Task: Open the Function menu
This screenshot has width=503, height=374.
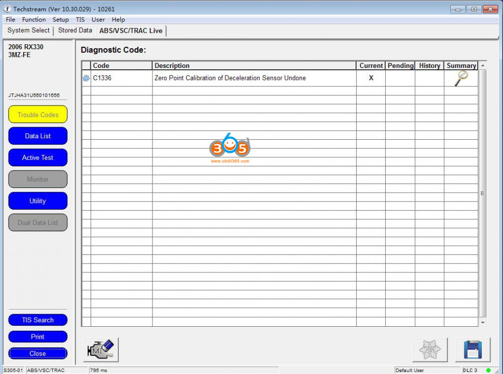Action: tap(34, 20)
